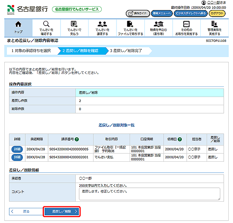Open the 操作ガイド button

point(137,13)
